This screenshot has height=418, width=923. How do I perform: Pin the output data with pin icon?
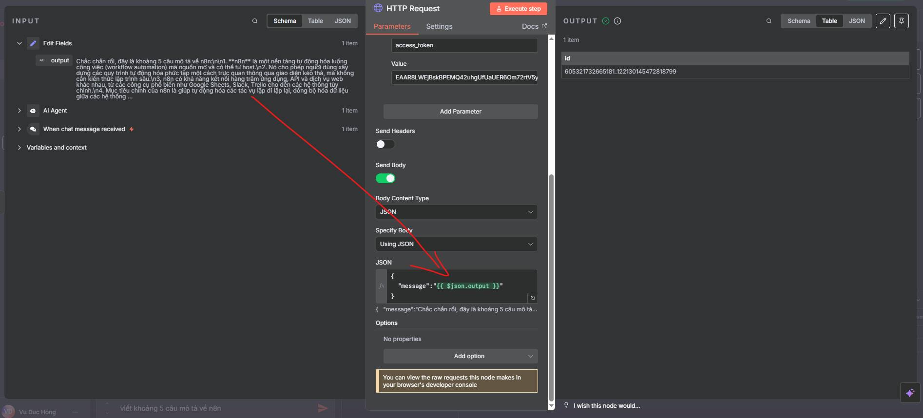click(901, 21)
